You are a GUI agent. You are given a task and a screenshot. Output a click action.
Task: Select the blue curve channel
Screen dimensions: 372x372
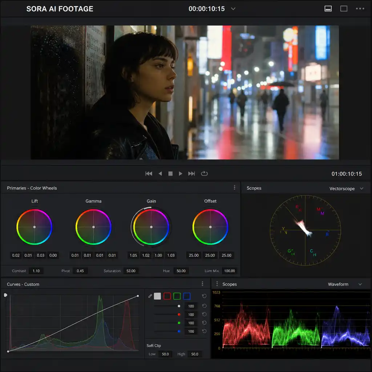[x=187, y=296]
